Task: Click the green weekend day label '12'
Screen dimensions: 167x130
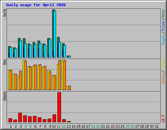Action: tap(64, 126)
